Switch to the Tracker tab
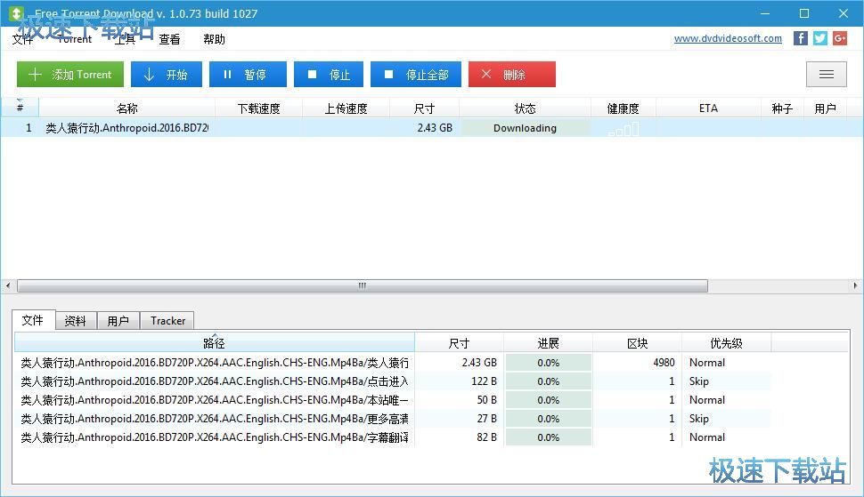The image size is (864, 497). click(167, 321)
